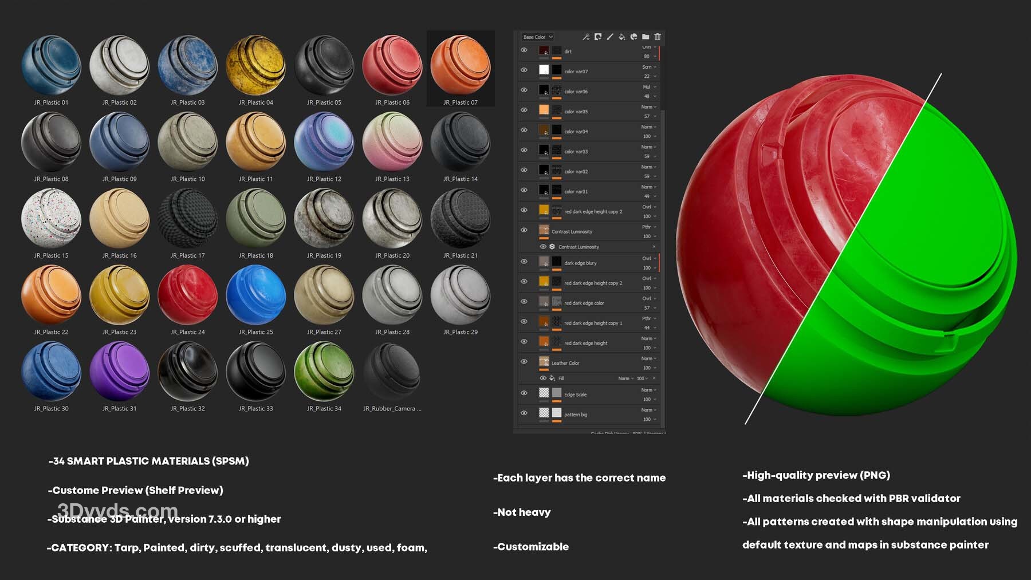Screen dimensions: 1031x580
Task: Choose the JR_Plastic 31 purple material
Action: [119, 372]
